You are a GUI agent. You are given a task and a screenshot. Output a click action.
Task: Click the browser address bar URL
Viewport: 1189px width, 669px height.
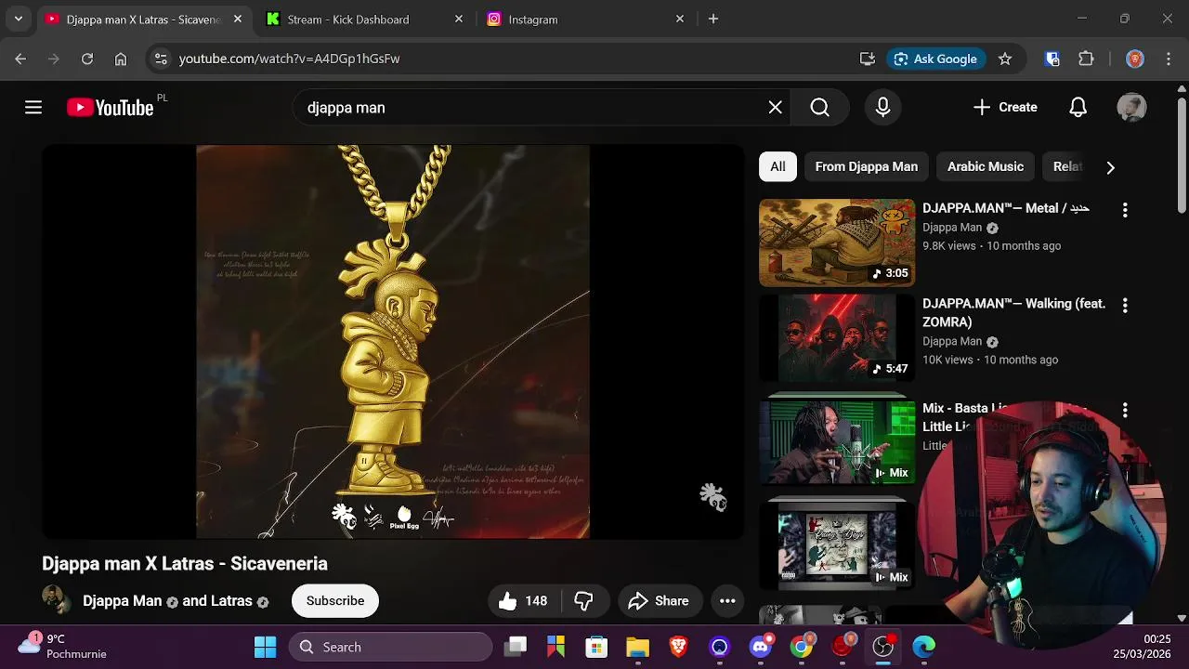tap(289, 59)
